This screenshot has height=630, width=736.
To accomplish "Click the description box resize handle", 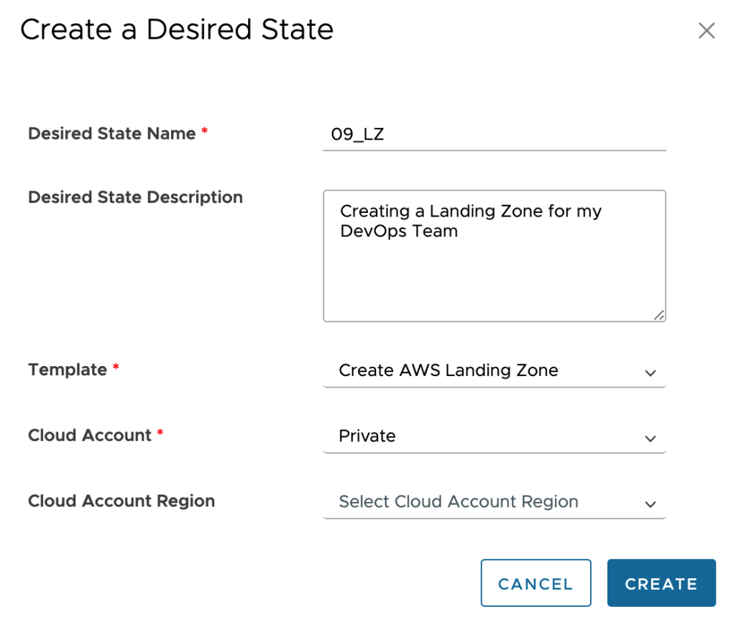I will tap(659, 315).
